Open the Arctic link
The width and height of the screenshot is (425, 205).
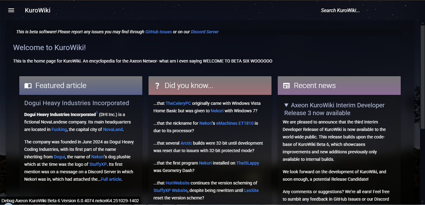click(186, 143)
